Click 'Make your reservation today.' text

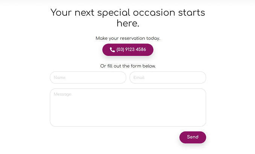click(128, 38)
